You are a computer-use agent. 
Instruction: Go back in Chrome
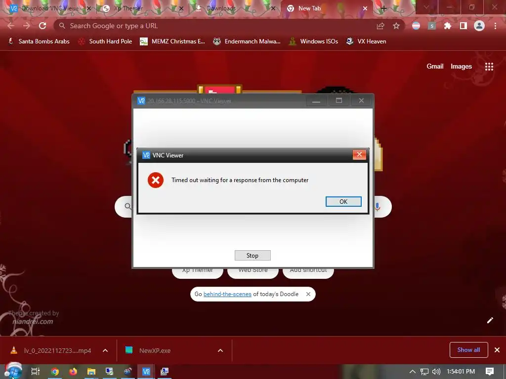pos(11,26)
